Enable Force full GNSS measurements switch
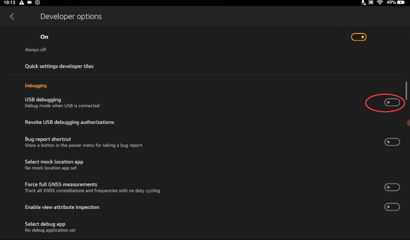Image resolution: width=410 pixels, height=240 pixels. click(x=392, y=187)
